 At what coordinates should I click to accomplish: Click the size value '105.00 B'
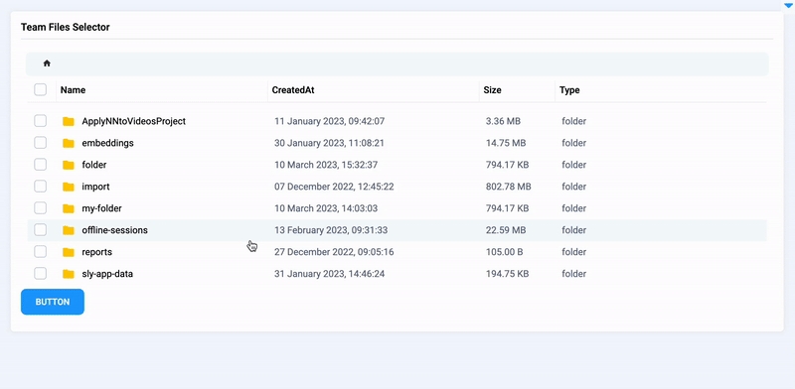(x=504, y=252)
